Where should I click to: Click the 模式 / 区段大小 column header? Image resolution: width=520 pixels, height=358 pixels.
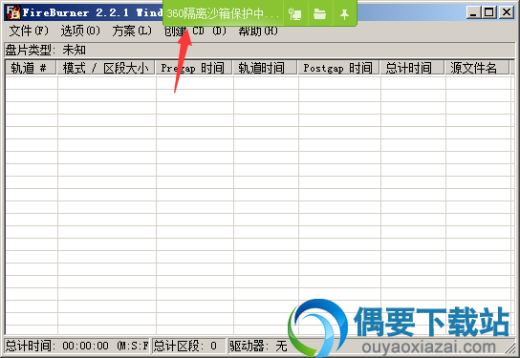point(106,68)
